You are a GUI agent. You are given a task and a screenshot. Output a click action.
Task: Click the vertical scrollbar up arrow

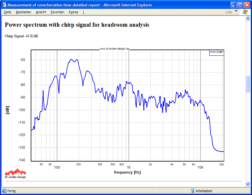point(248,18)
